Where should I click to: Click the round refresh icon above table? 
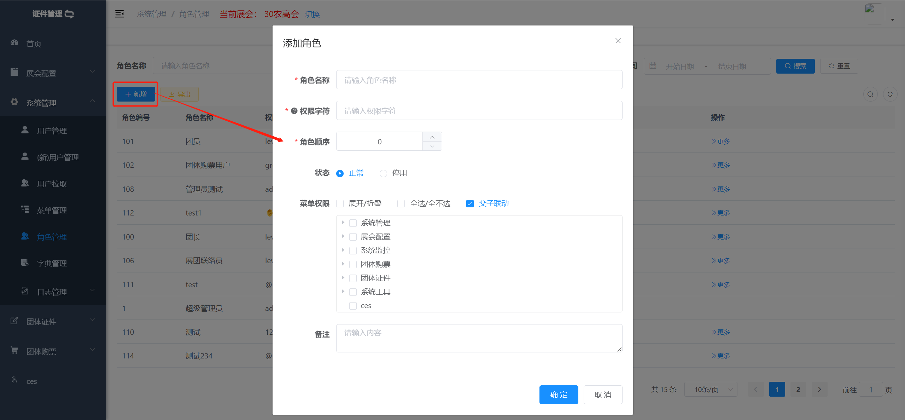(890, 94)
